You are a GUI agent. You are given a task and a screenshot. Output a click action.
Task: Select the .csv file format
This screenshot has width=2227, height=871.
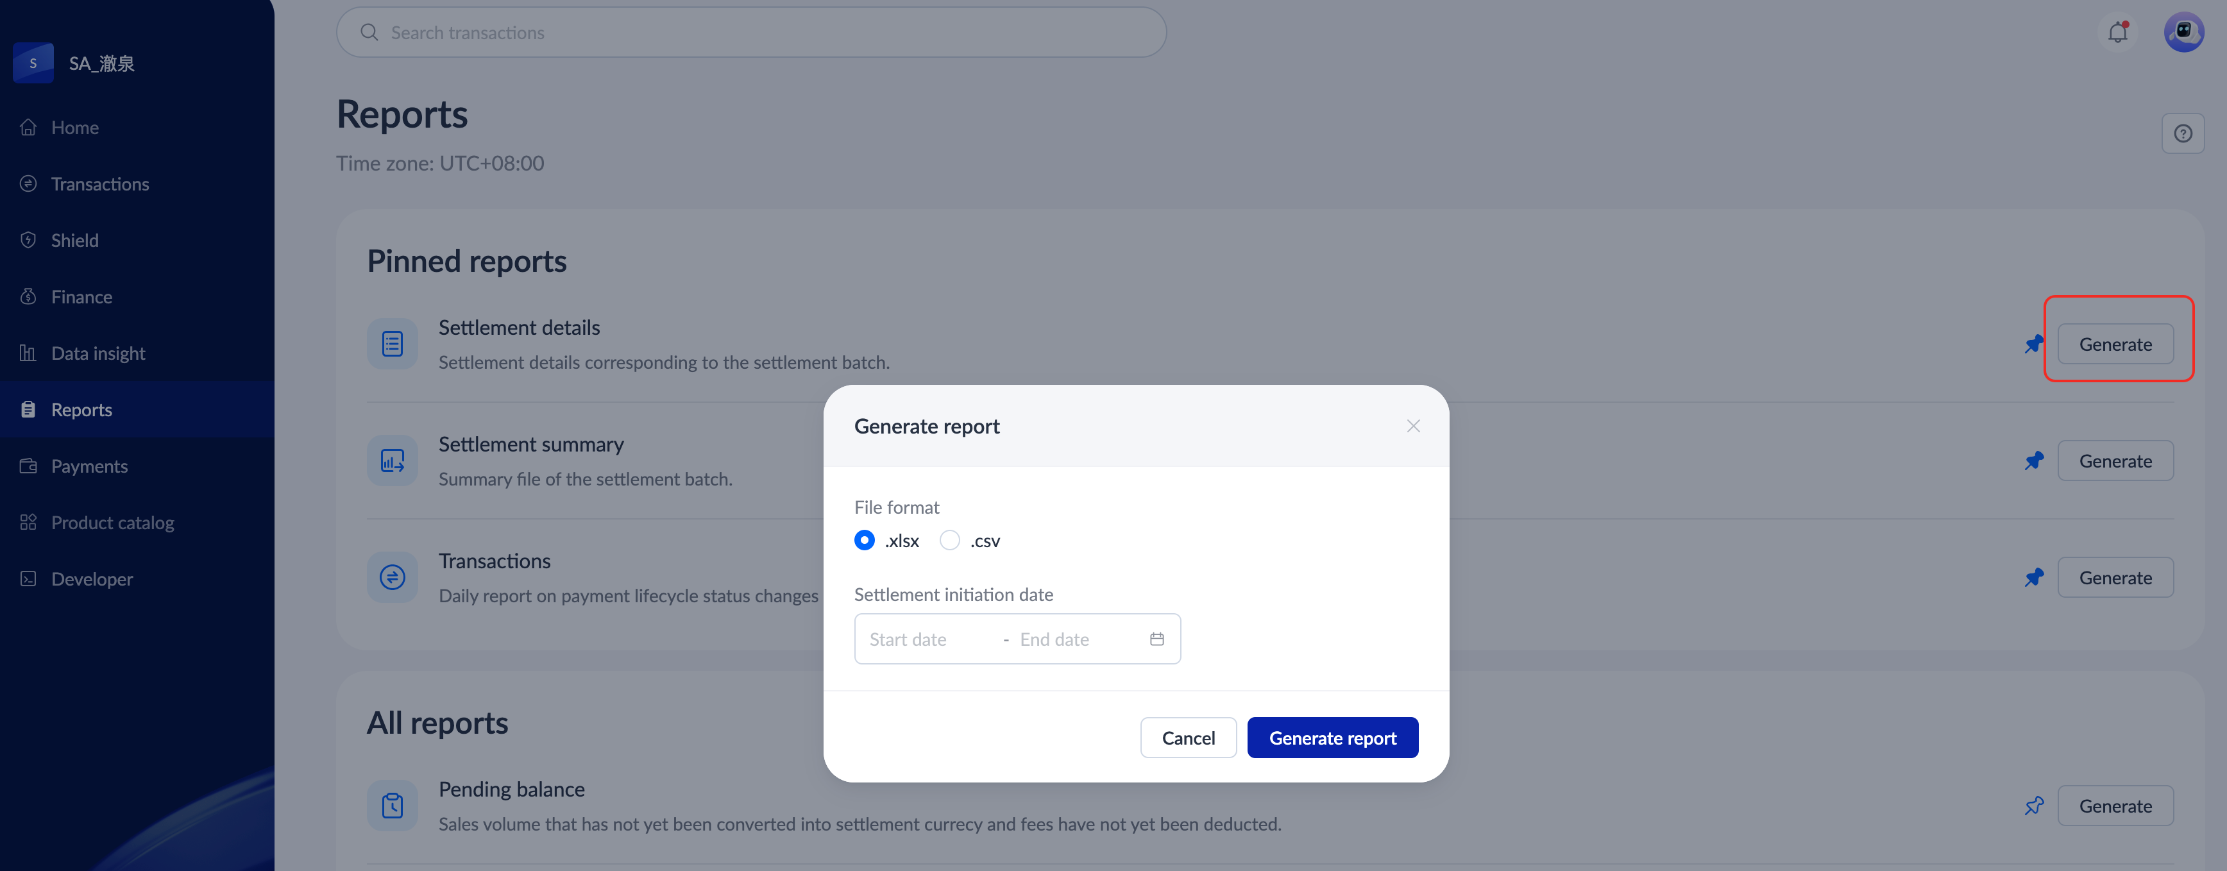coord(949,541)
